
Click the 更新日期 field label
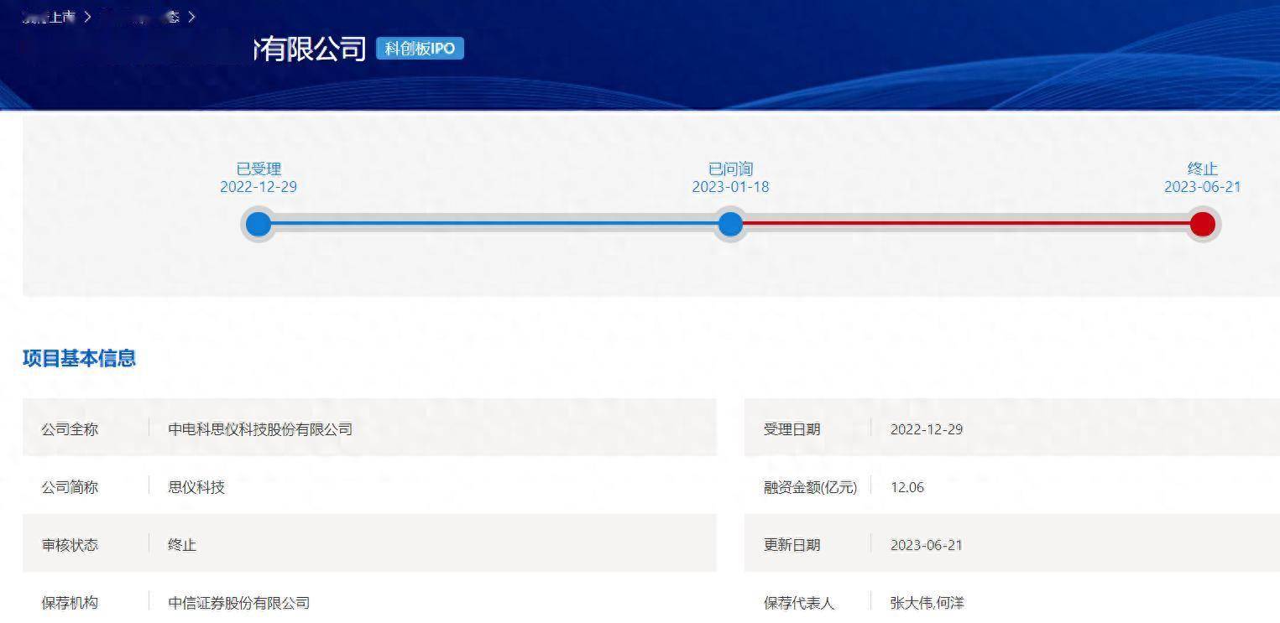coord(792,545)
